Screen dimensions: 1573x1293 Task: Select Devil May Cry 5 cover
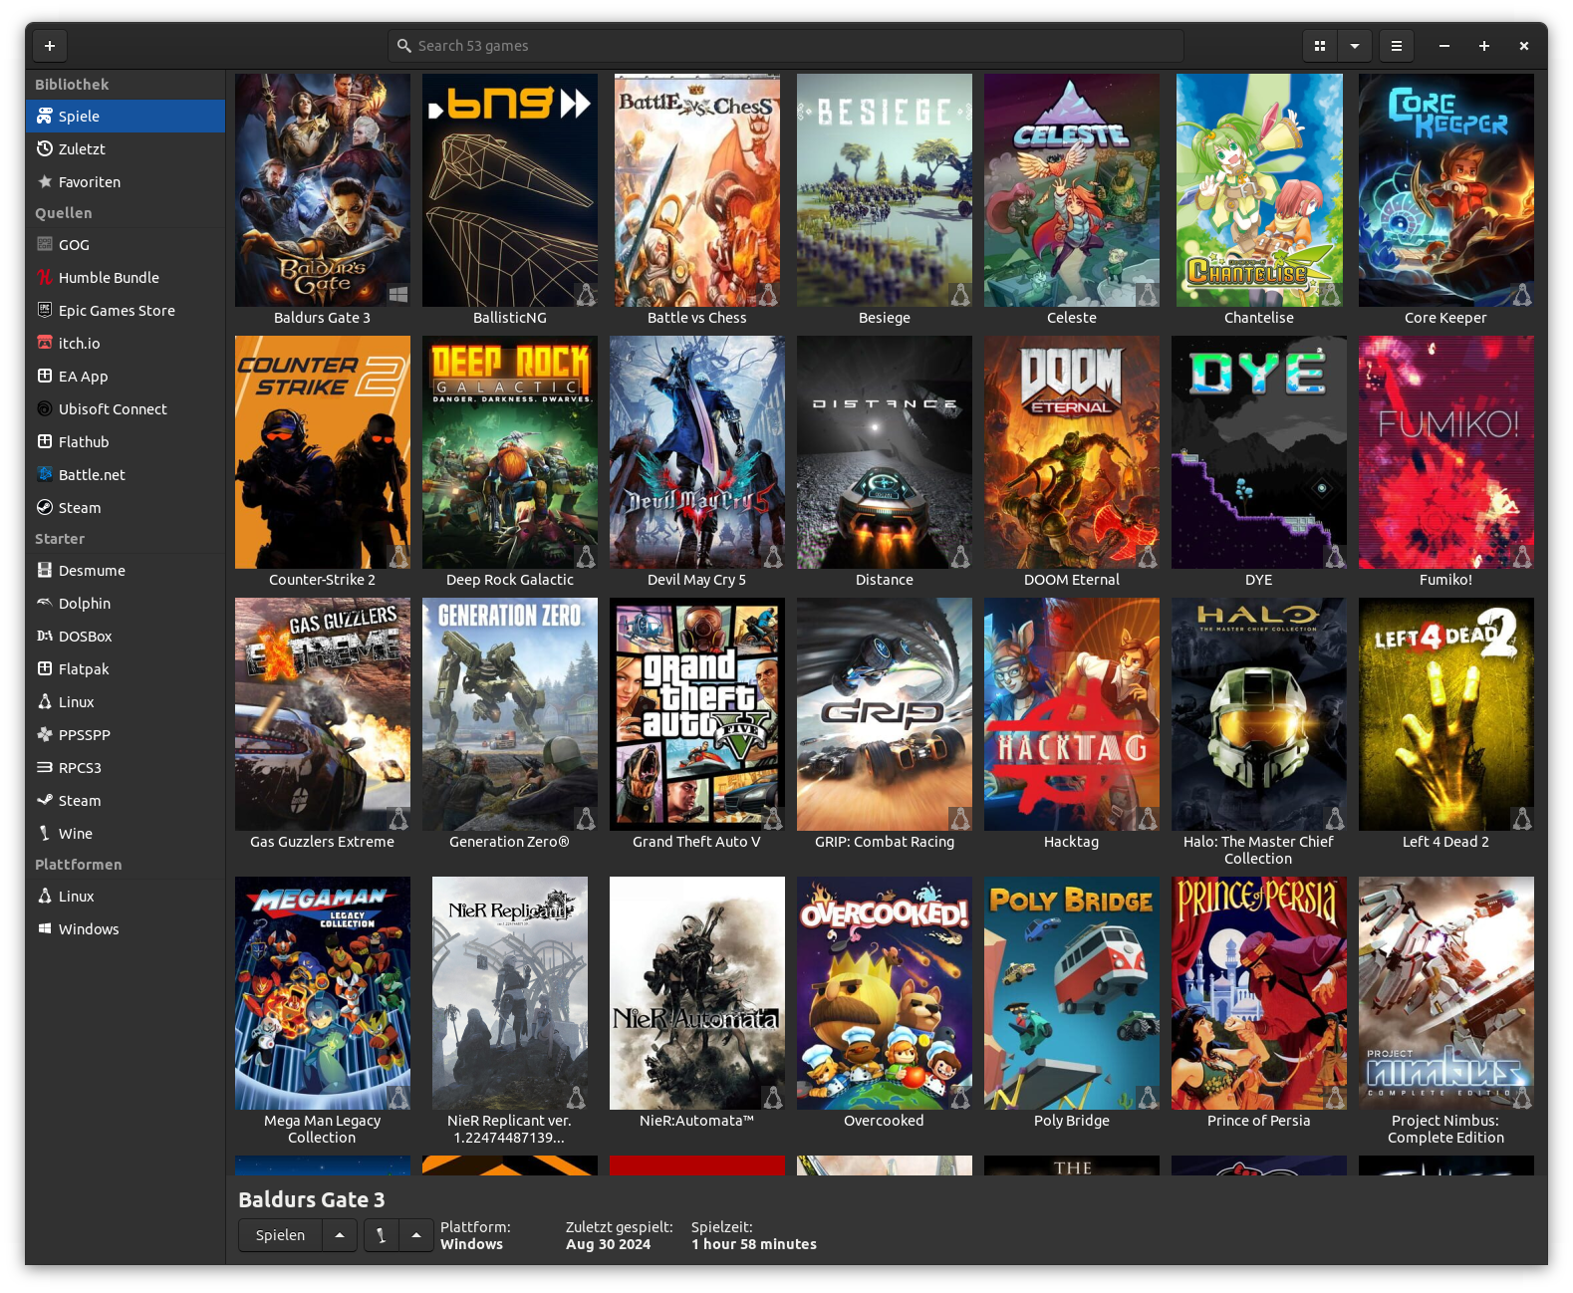[697, 452]
